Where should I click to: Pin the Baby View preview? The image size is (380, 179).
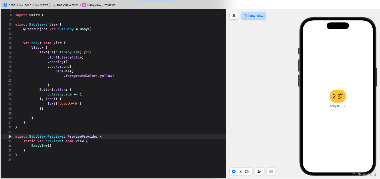click(234, 16)
